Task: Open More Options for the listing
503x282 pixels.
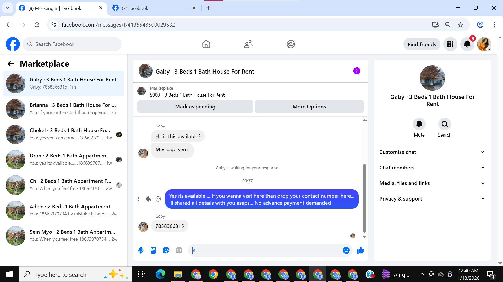Action: [x=309, y=107]
